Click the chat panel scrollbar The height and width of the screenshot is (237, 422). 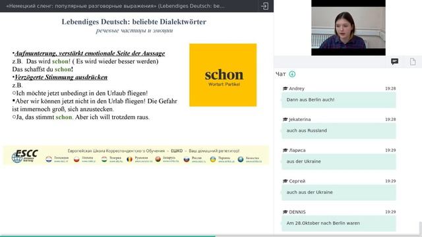(x=420, y=228)
